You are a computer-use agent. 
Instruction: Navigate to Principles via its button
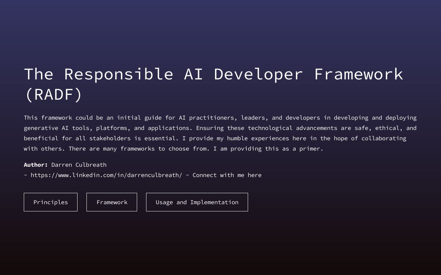(x=50, y=202)
